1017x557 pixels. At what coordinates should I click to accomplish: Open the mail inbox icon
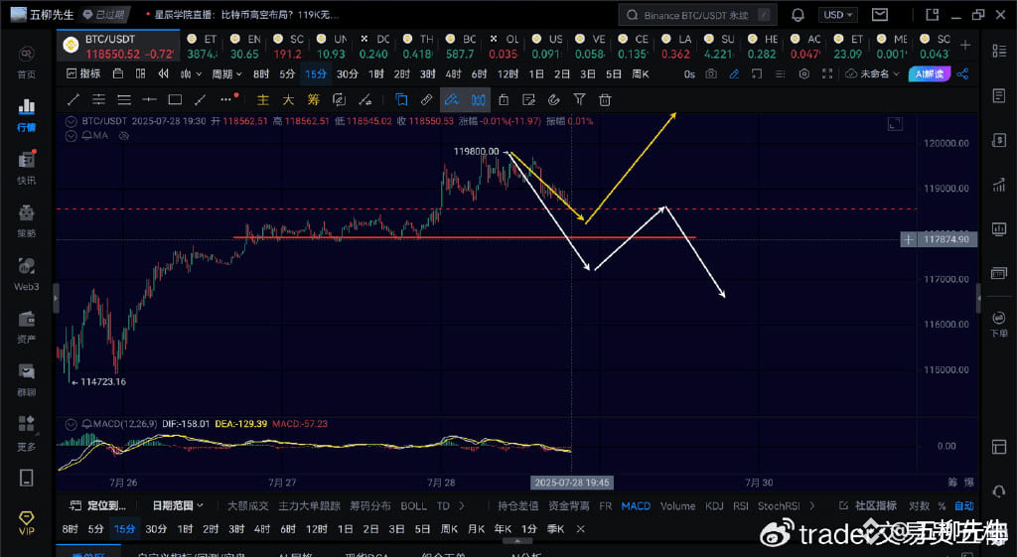pyautogui.click(x=880, y=14)
